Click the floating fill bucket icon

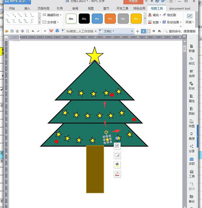coord(117,164)
